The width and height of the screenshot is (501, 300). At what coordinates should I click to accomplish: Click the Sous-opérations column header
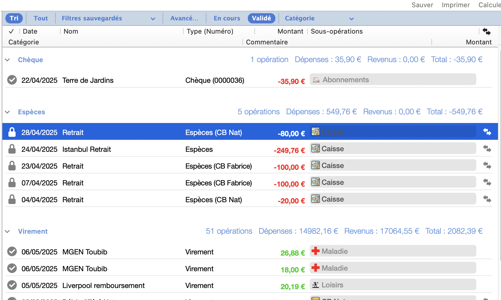(337, 31)
